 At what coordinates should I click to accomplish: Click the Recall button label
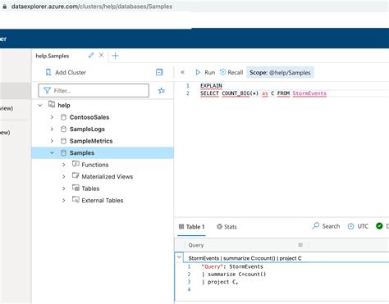pyautogui.click(x=236, y=73)
